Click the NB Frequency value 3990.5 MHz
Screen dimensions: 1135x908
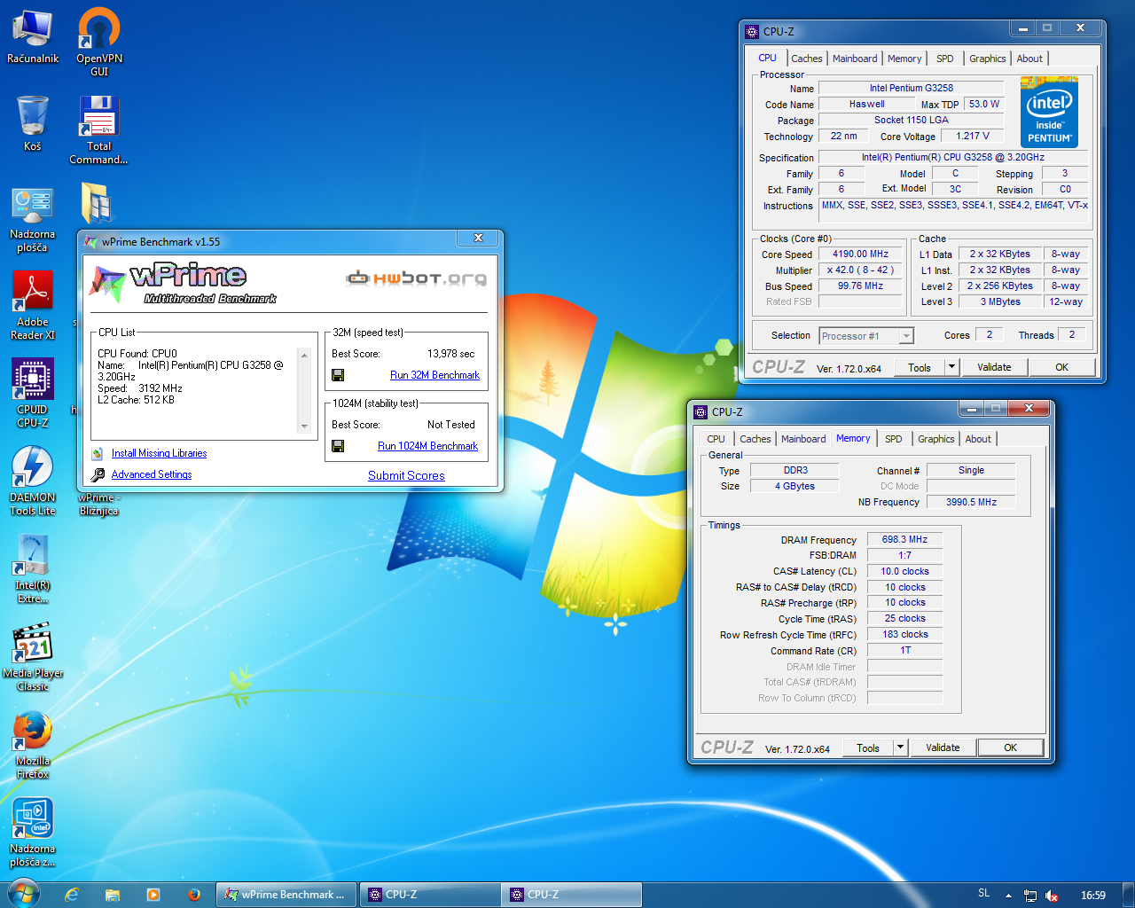(x=971, y=502)
